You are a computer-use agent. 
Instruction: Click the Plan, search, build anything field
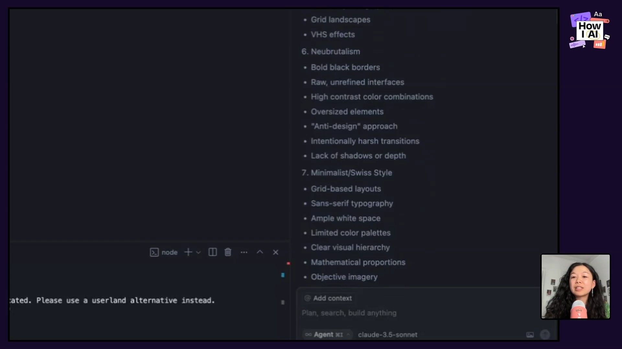point(349,313)
